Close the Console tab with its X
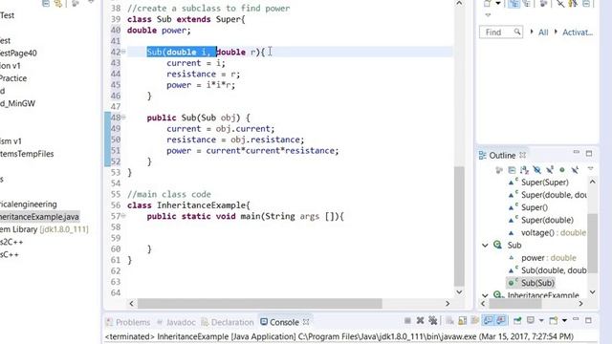612x344 pixels. (x=306, y=322)
